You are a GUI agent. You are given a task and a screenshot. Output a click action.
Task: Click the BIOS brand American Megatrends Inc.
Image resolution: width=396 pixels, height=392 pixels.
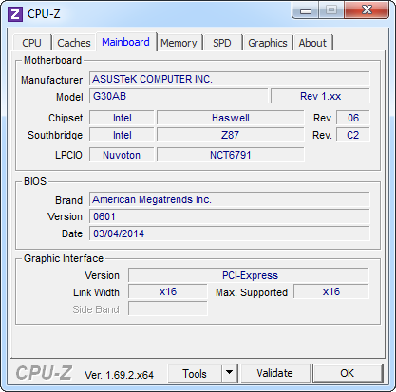coord(230,199)
